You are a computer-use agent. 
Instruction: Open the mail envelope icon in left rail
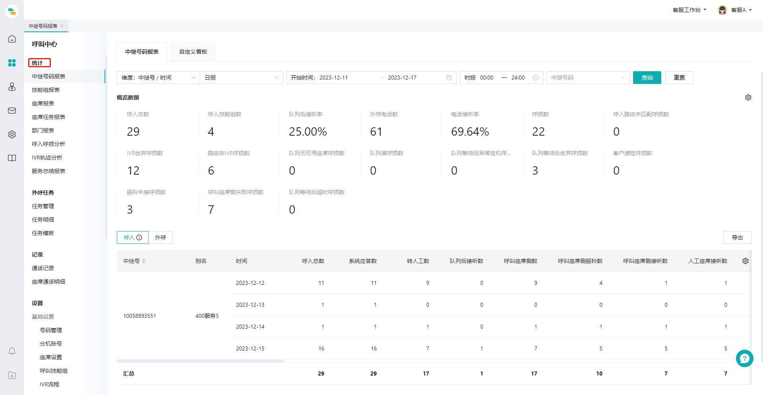click(x=12, y=111)
